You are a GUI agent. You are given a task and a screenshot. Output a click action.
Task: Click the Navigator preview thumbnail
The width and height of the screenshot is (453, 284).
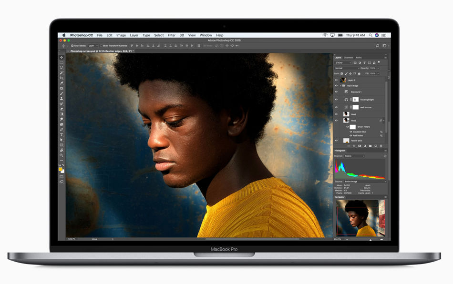click(x=360, y=218)
